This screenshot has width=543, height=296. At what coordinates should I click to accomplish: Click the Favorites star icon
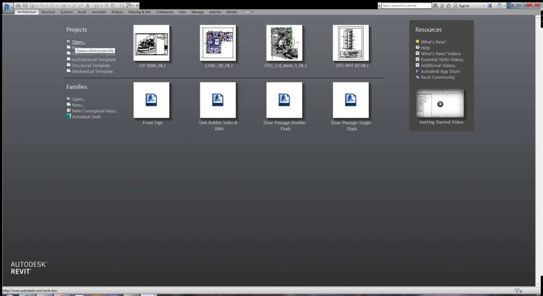449,5
